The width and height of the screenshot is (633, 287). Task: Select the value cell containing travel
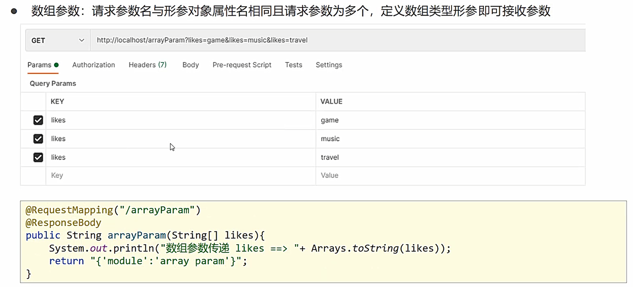pyautogui.click(x=450, y=157)
